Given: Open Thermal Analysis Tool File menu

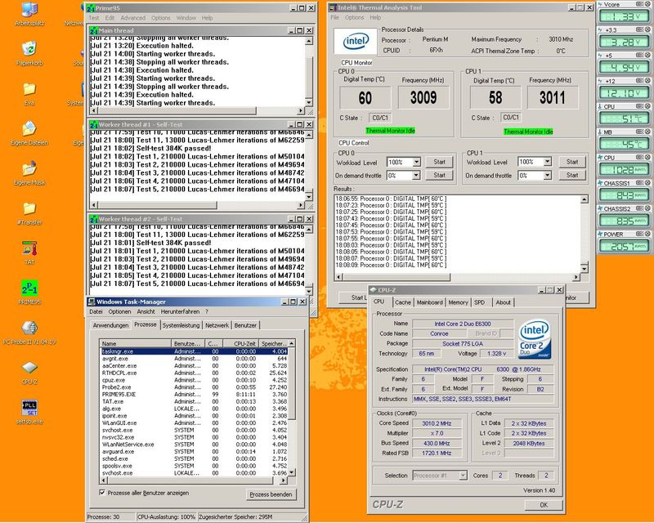Looking at the screenshot, I should (x=335, y=17).
